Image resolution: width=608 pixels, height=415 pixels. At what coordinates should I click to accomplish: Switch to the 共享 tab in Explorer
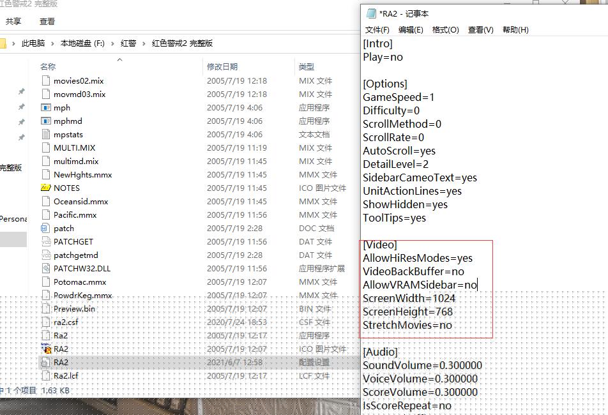[13, 21]
